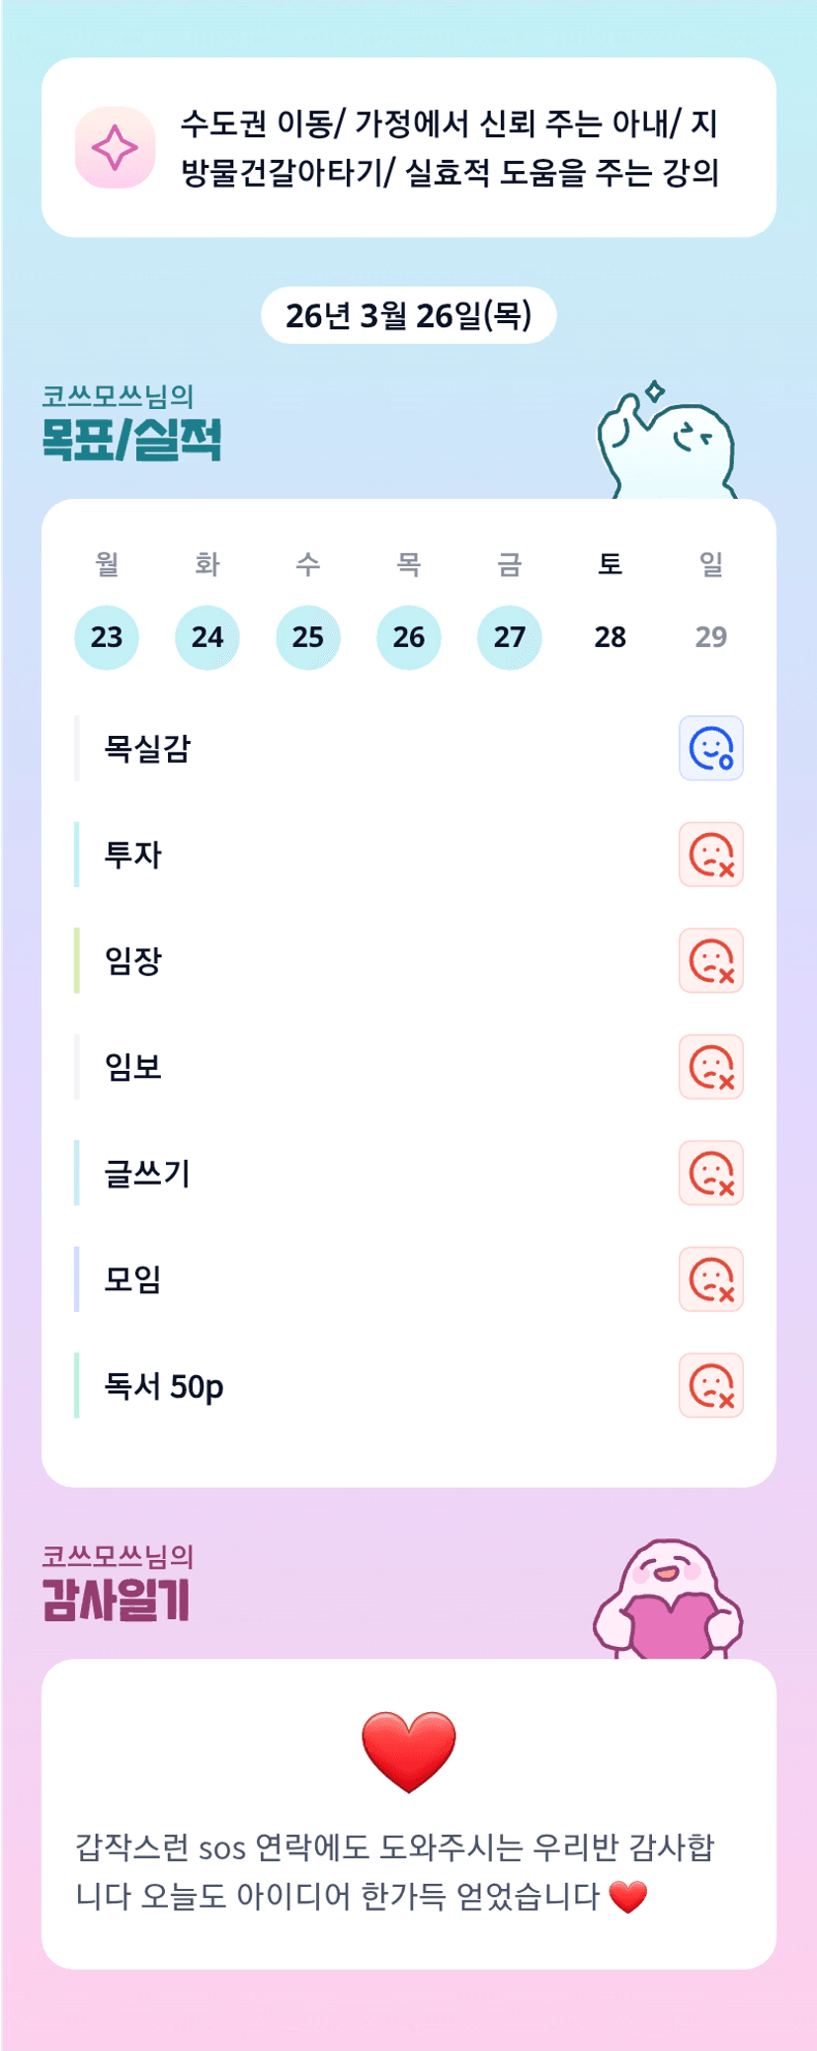Toggle the 목실감 smiley status icon

pos(710,748)
